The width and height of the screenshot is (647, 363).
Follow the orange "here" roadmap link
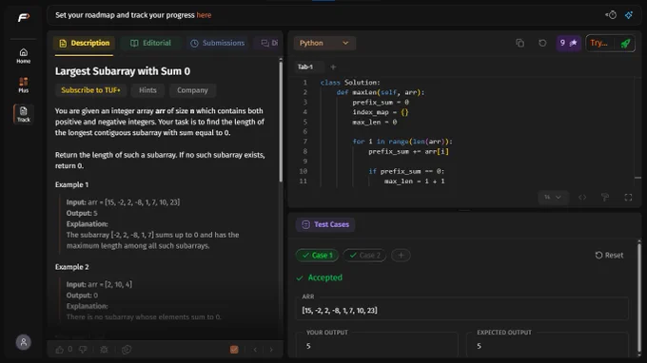pyautogui.click(x=204, y=15)
